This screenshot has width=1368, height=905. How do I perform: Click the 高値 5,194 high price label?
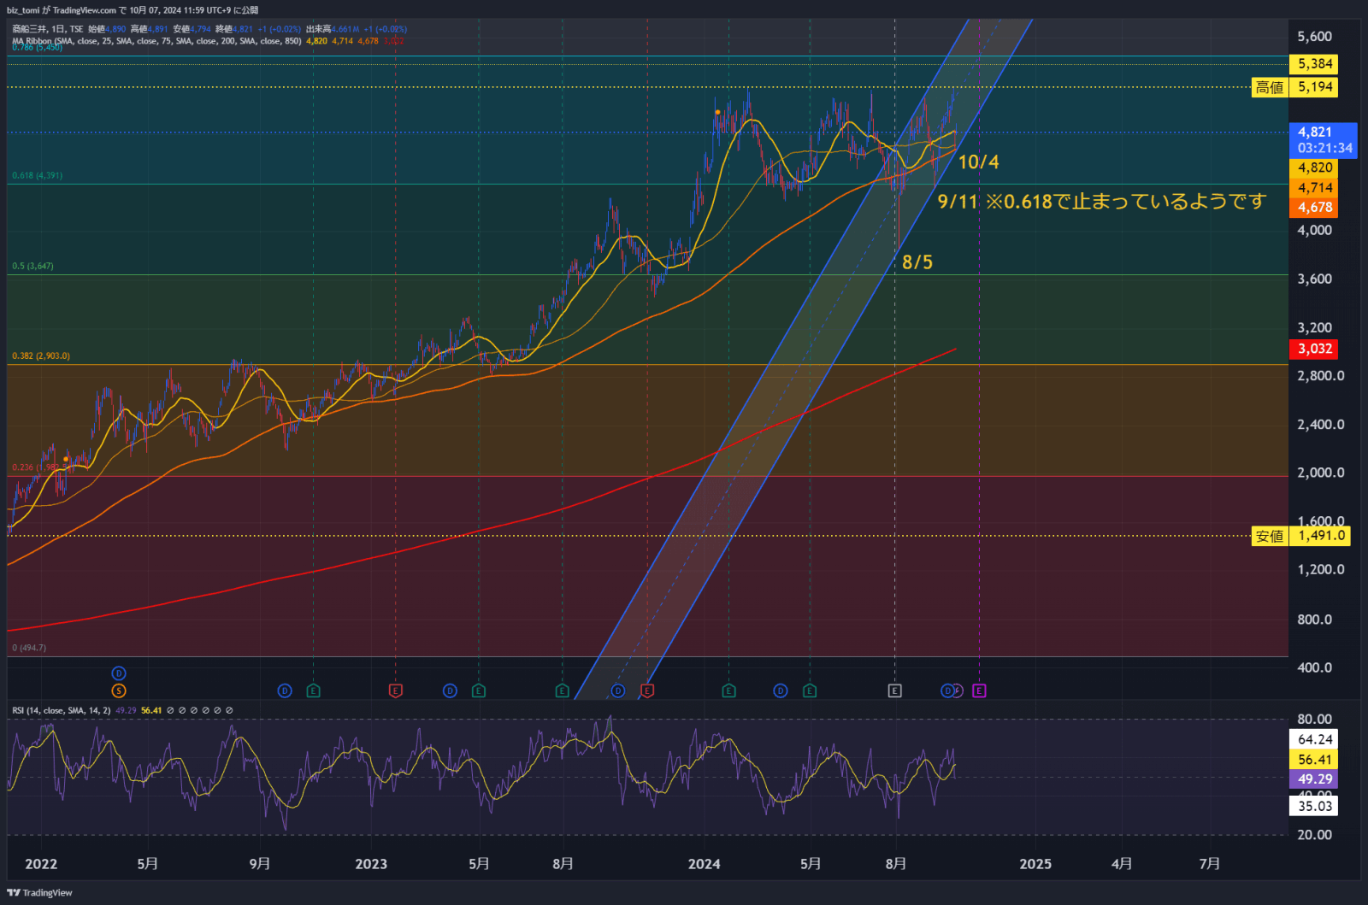pos(1295,87)
